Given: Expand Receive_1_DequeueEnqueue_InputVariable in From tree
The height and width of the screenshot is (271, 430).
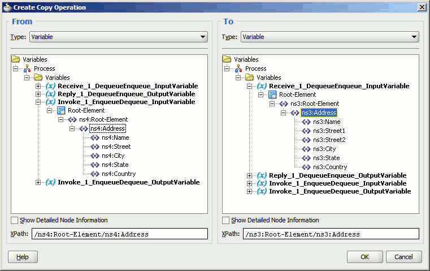Looking at the screenshot, I should click(38, 86).
